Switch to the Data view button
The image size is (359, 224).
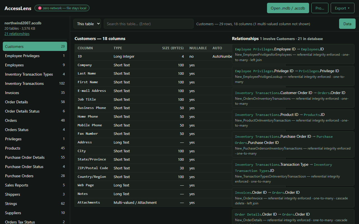[347, 24]
